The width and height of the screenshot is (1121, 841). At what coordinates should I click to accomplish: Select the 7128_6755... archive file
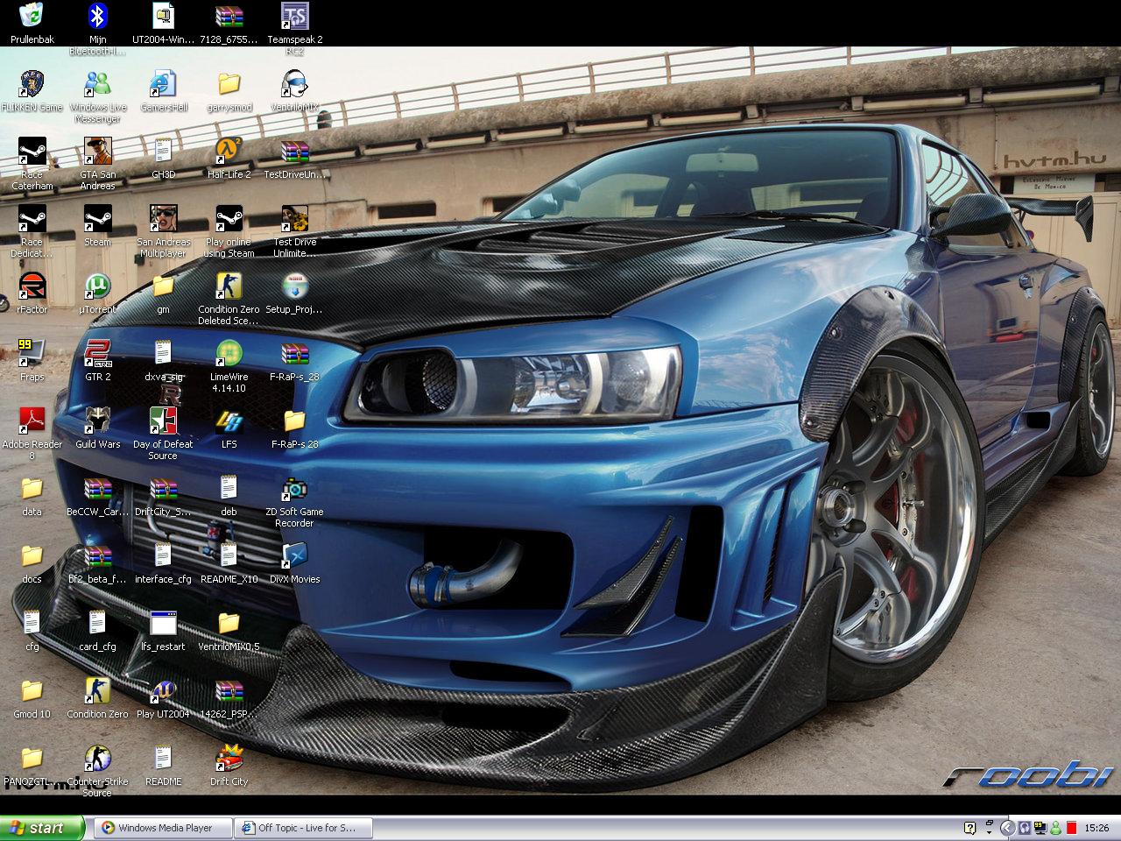pyautogui.click(x=229, y=24)
